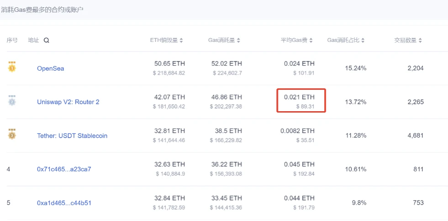Open Tether: USDT Stablecoin link
This screenshot has width=448, height=221.
[72, 135]
